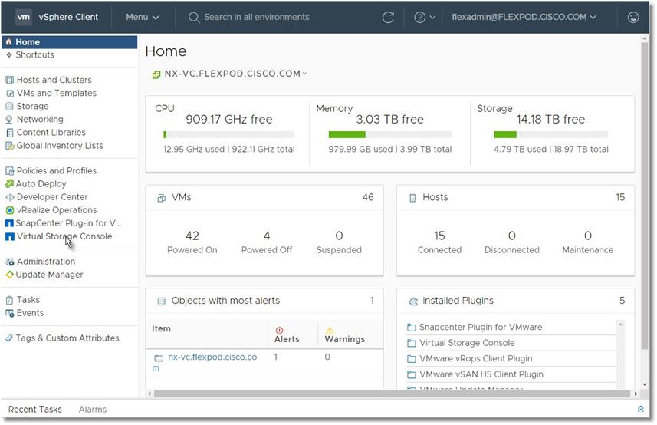Click the Update Manager icon
The image size is (657, 425).
[x=9, y=275]
